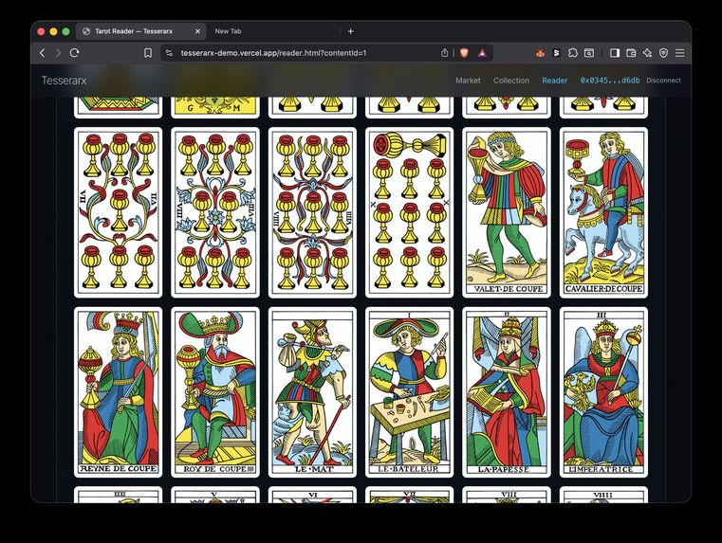Screen dimensions: 722x543
Task: Open the Collection page
Action: (x=511, y=80)
